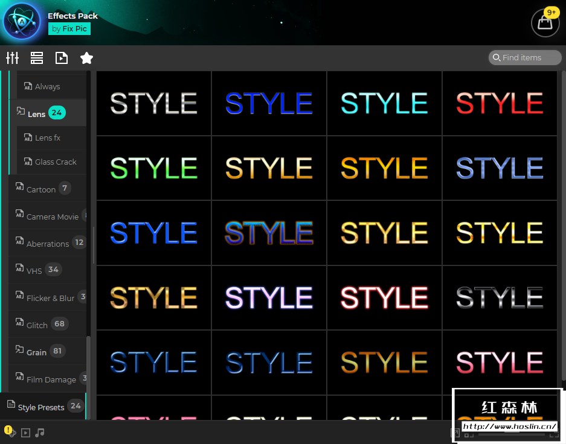
Task: Choose the blue STYLE preset with gold outline
Action: pos(269,233)
